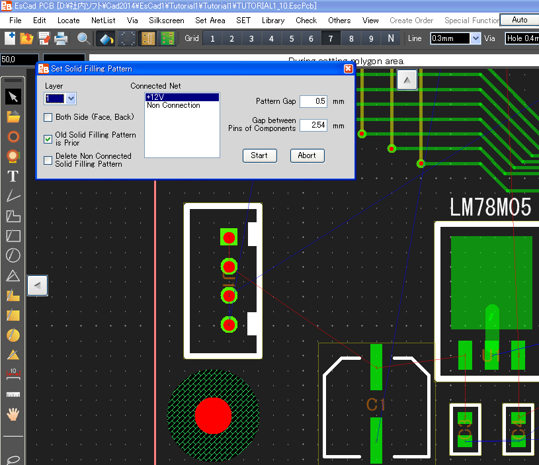539x465 pixels.
Task: Select Grid preset 7
Action: [x=331, y=38]
